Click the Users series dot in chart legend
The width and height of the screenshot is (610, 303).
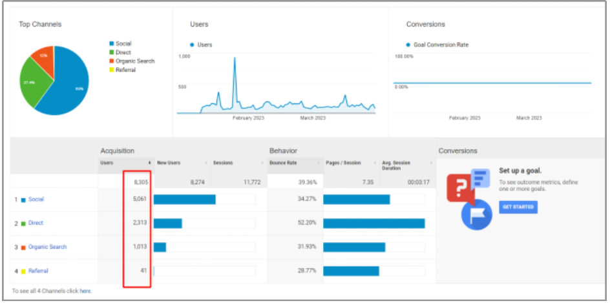point(192,45)
